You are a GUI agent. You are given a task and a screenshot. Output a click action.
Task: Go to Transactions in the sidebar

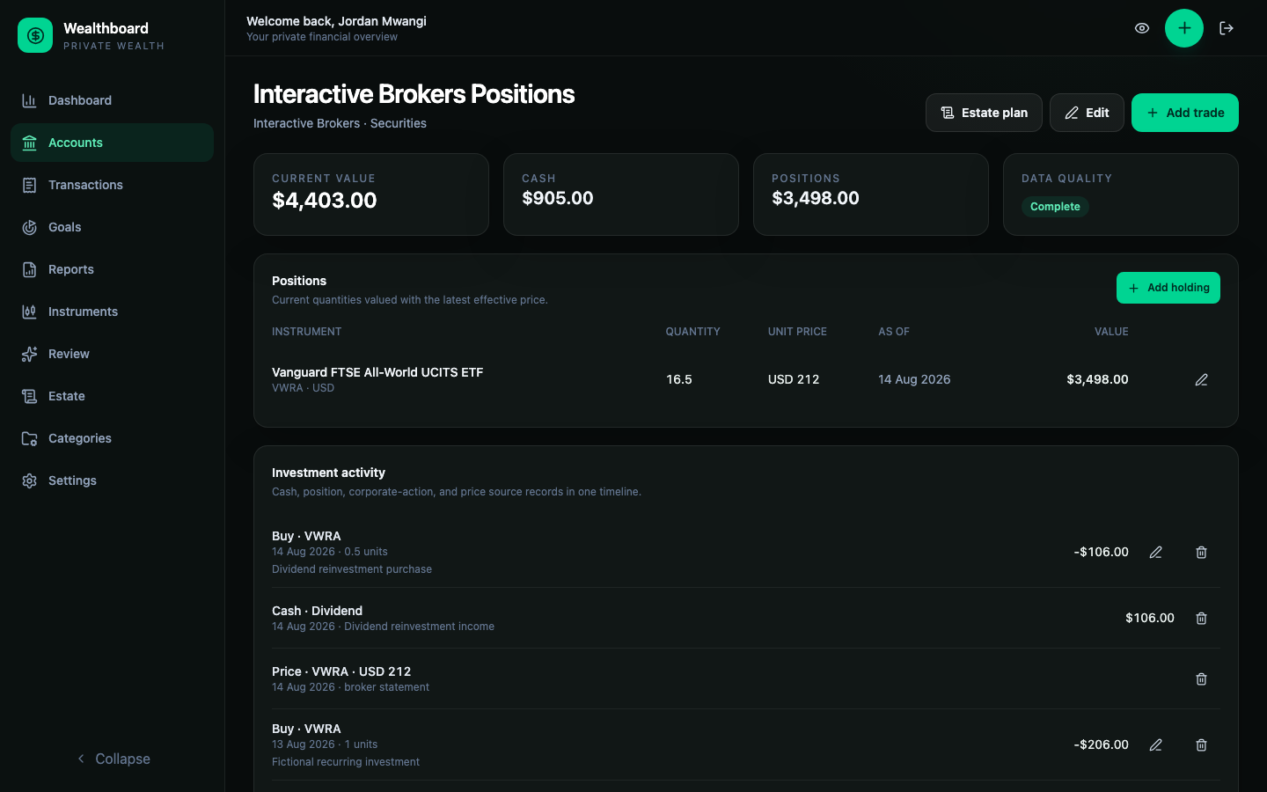point(112,185)
